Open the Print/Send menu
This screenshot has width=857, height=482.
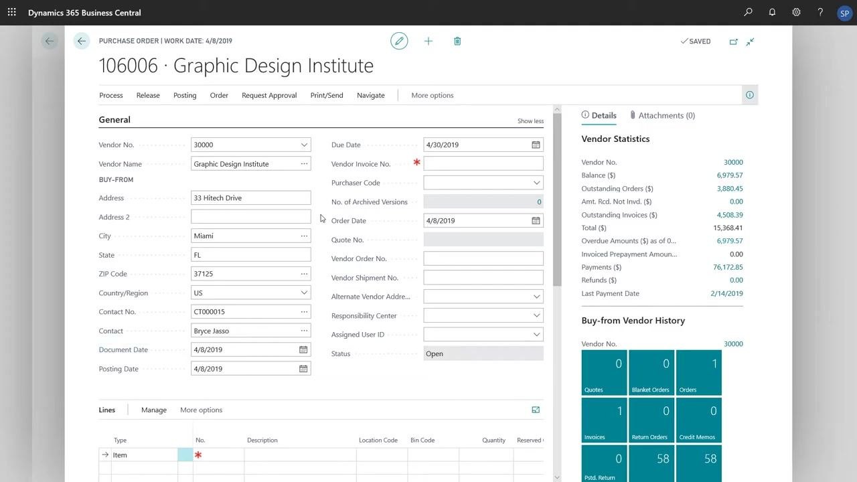click(x=327, y=95)
